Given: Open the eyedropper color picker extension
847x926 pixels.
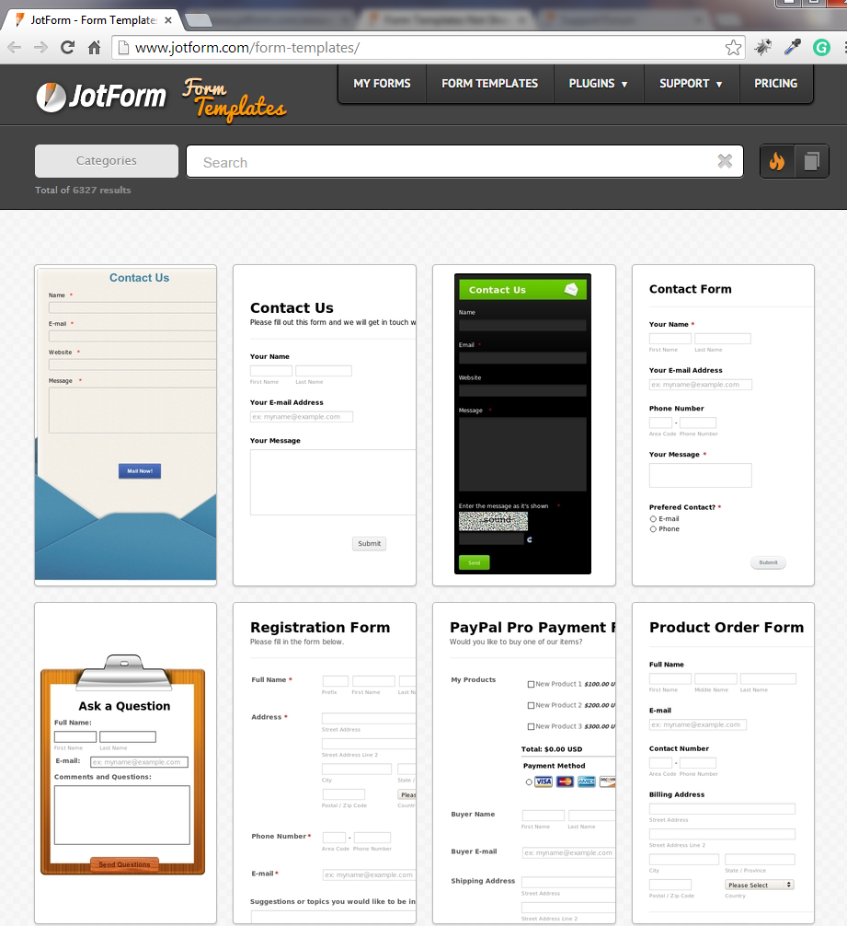Looking at the screenshot, I should [792, 47].
